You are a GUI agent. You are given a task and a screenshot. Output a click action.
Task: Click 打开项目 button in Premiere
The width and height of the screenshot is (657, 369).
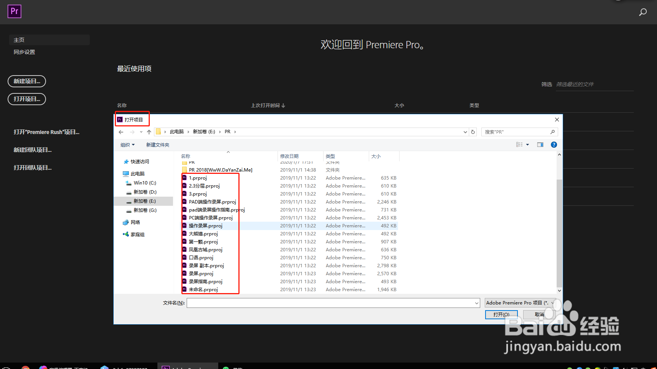pos(27,99)
